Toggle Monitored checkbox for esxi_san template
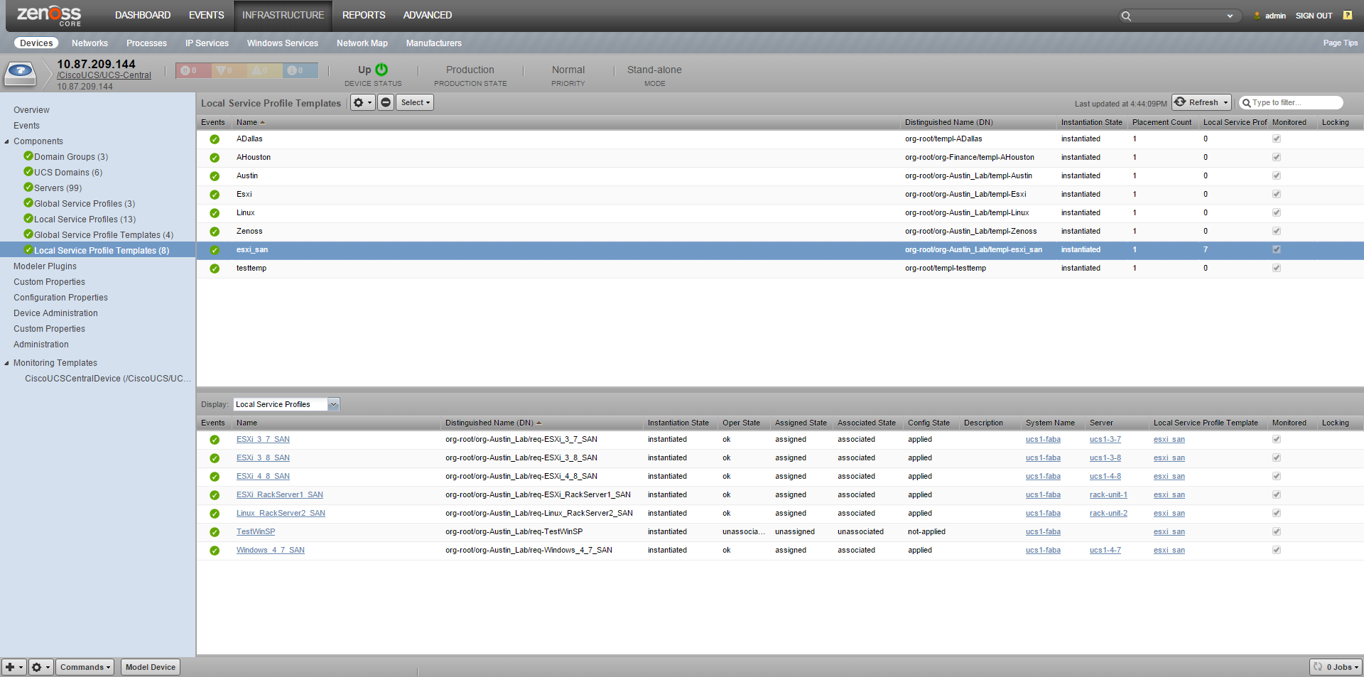This screenshot has height=677, width=1364. (1277, 249)
